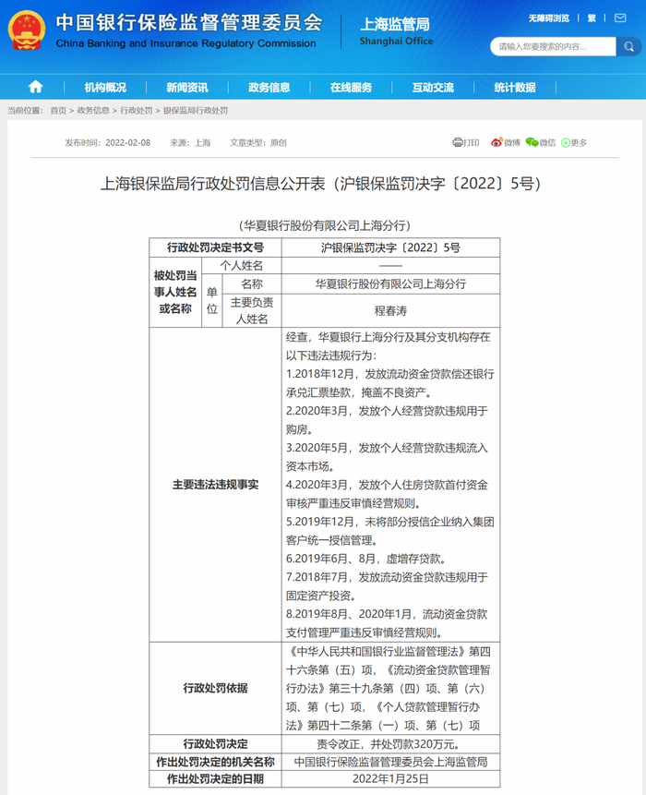Click violation item 5 about 集团客户统一授信
Viewport: 646px width, 795px height.
click(x=390, y=531)
